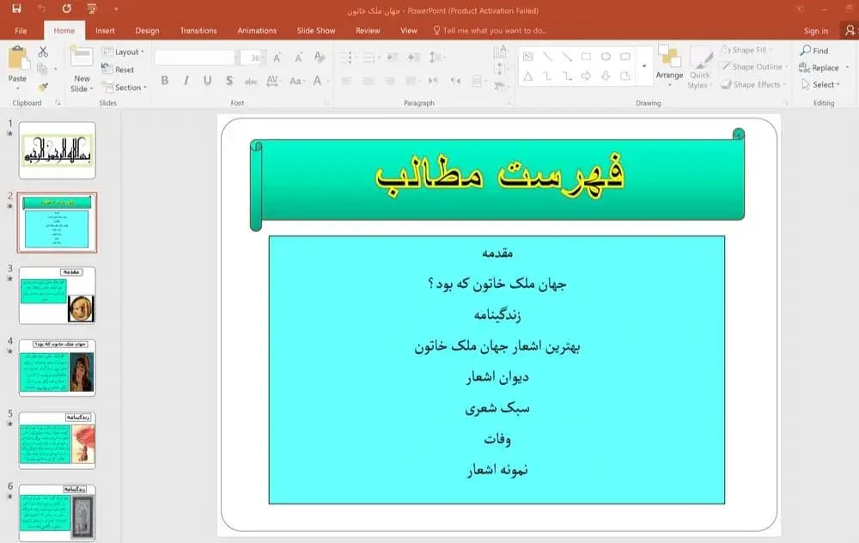Cut selection with scissors icon
859x543 pixels.
(43, 52)
